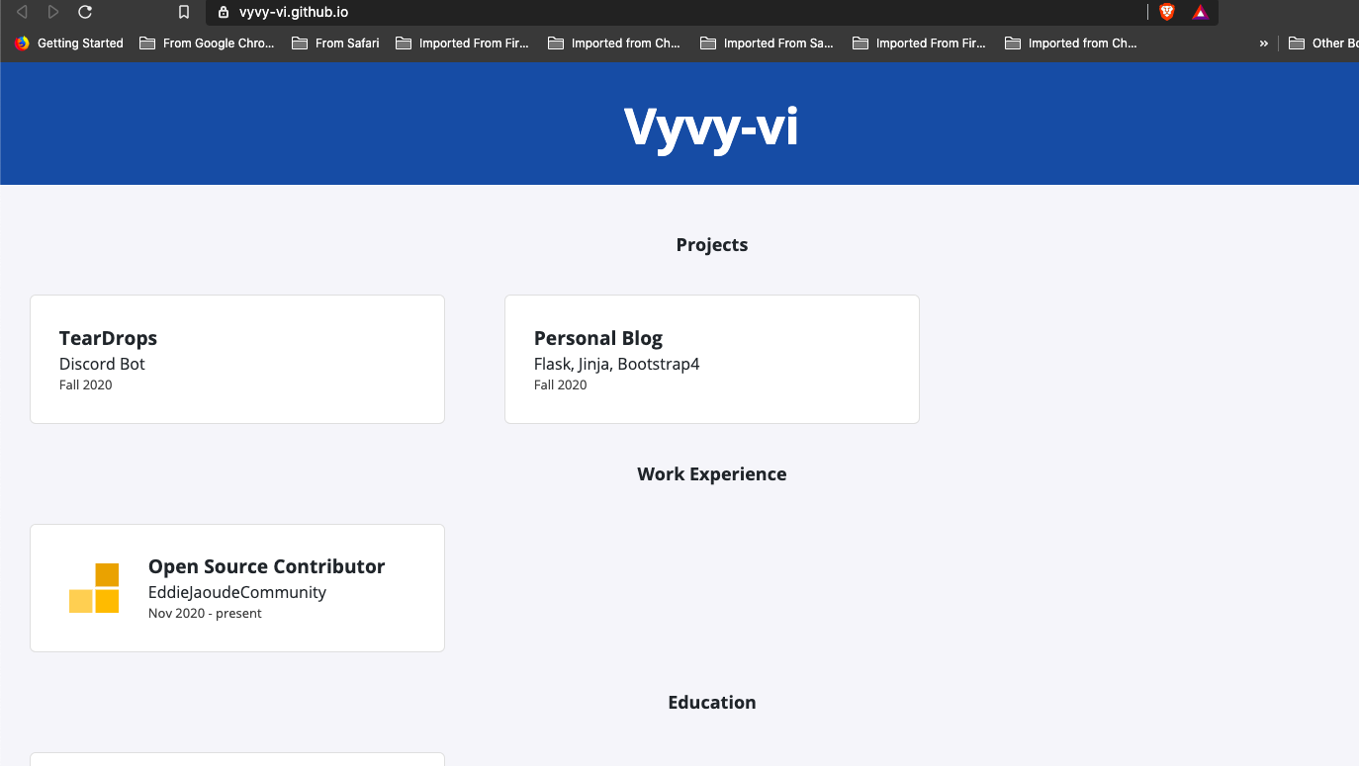This screenshot has width=1359, height=766.
Task: Click the bookmark icon beside address bar
Action: [x=184, y=12]
